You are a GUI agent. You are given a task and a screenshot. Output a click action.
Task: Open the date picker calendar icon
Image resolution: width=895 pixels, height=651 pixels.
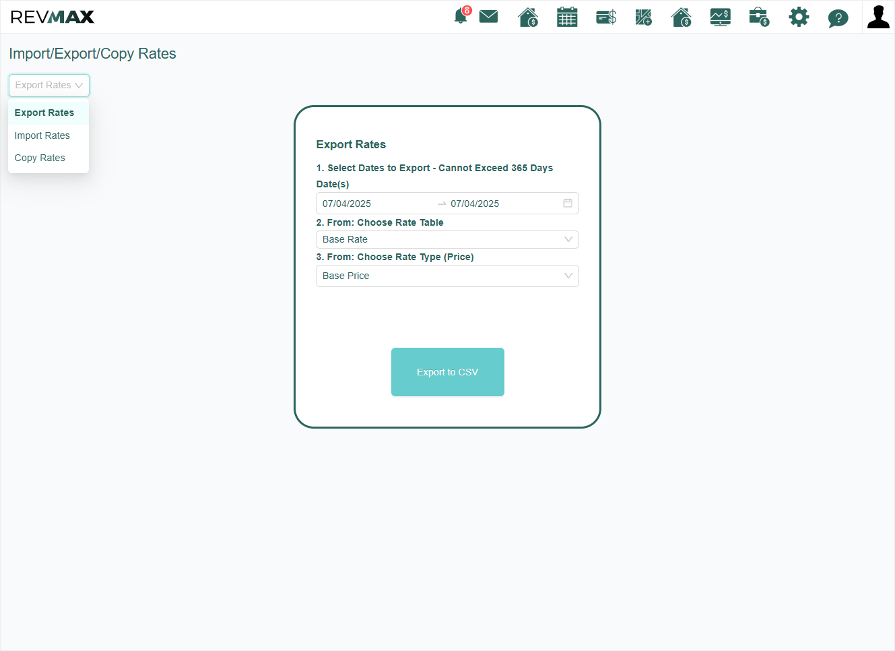click(568, 203)
